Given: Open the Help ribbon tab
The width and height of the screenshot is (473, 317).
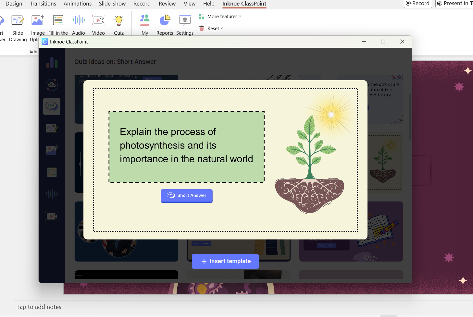Looking at the screenshot, I should (209, 4).
